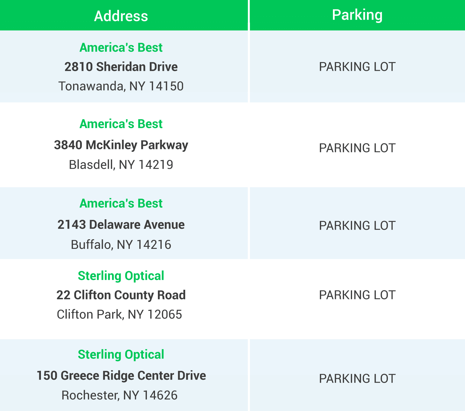
Task: Select 2143 Delaware Avenue address
Action: [121, 224]
